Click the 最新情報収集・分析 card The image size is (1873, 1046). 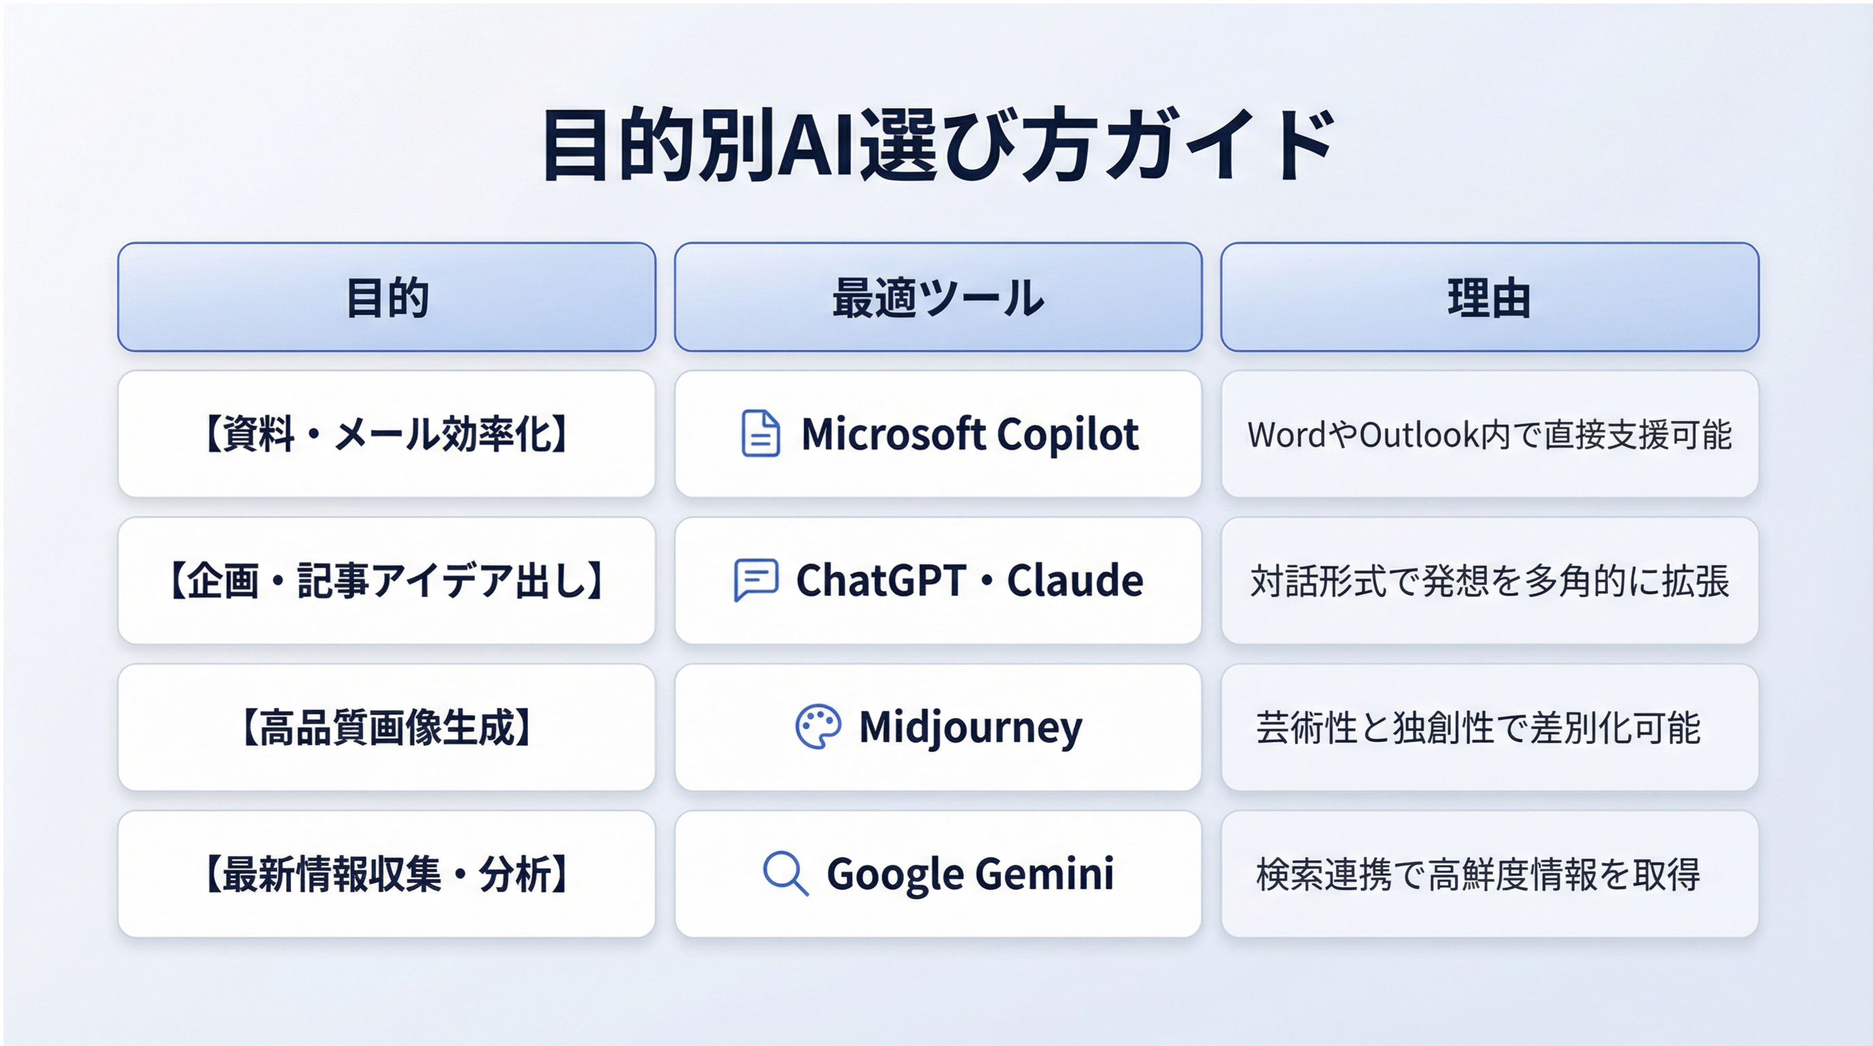pos(387,873)
